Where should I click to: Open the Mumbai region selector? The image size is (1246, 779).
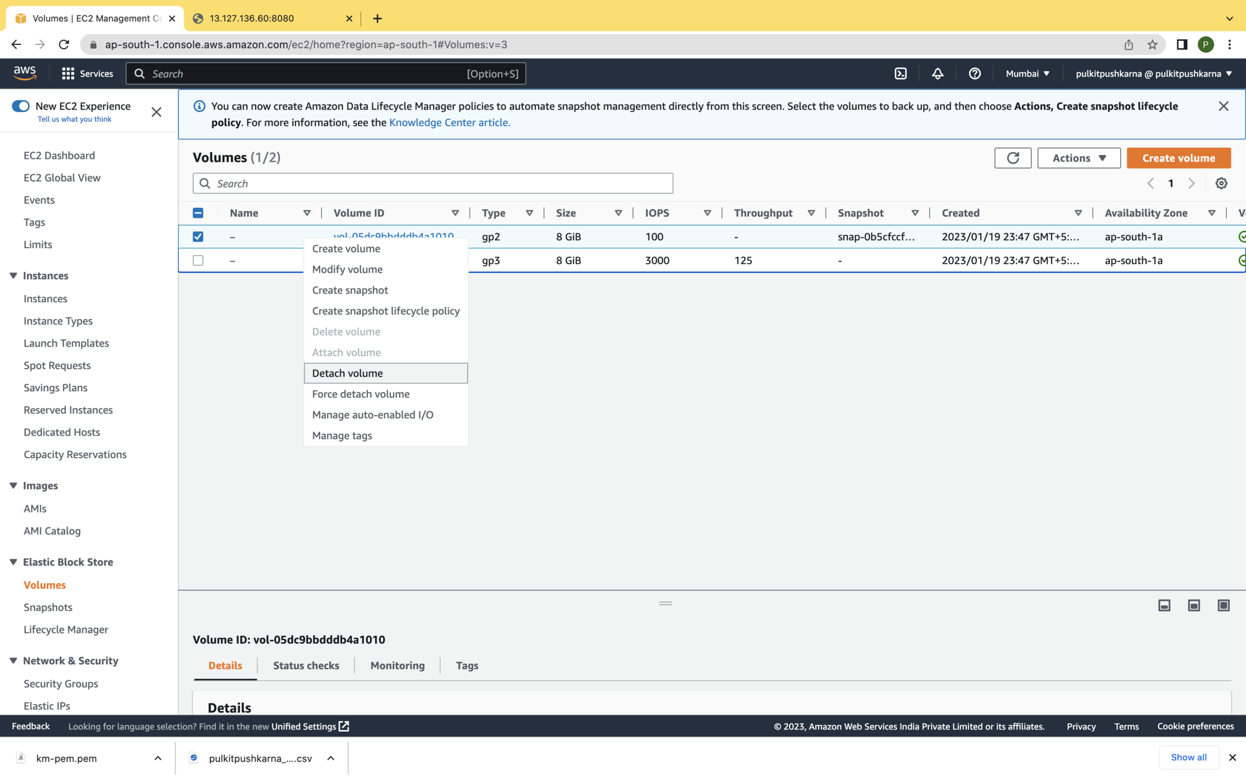pyautogui.click(x=1027, y=73)
